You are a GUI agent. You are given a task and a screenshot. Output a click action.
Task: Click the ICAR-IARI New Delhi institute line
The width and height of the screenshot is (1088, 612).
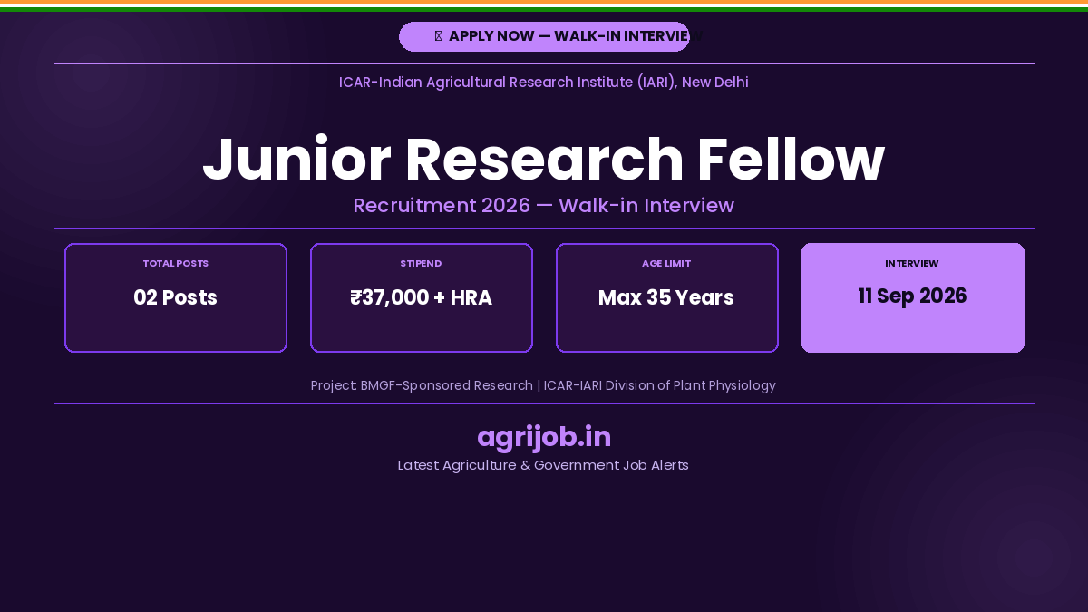(x=544, y=83)
